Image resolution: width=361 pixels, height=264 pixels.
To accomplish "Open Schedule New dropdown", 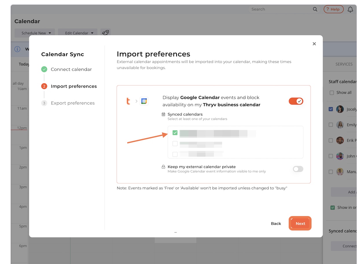I will coord(35,33).
